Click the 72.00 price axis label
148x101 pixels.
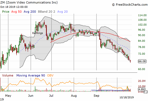142,54
